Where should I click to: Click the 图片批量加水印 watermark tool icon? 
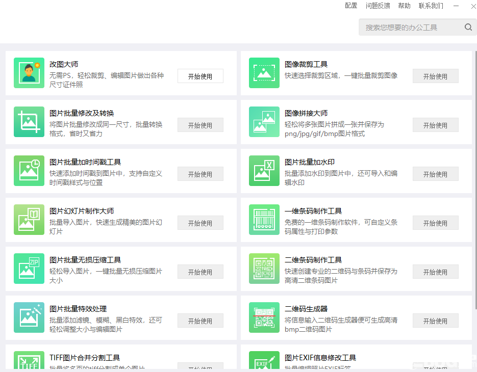pyautogui.click(x=264, y=171)
